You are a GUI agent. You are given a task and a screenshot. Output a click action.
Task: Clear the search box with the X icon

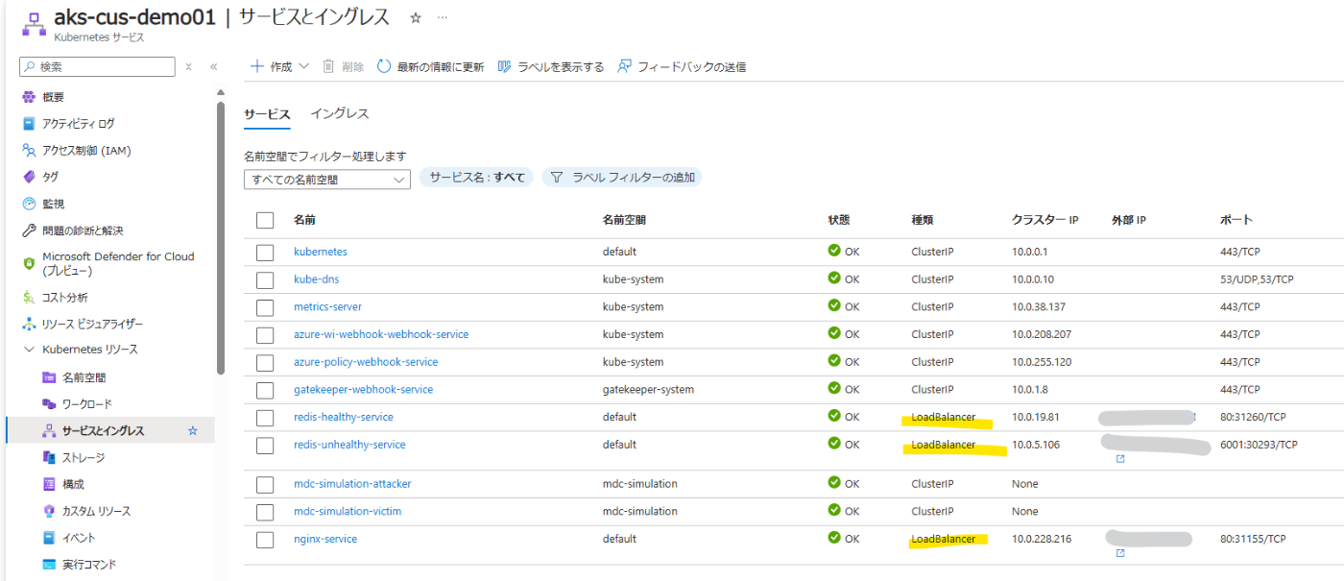point(189,66)
